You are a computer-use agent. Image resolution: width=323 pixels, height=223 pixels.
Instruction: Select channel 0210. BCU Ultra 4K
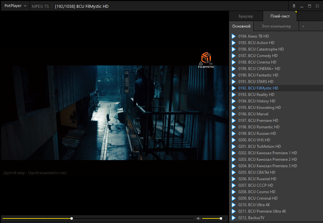tap(276, 205)
